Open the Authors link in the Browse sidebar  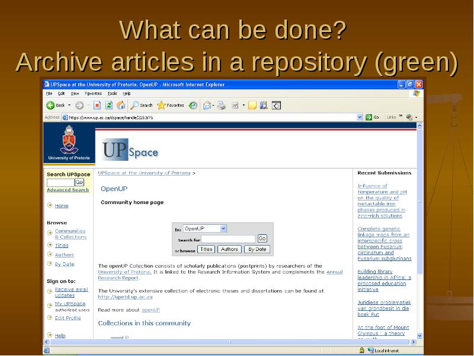click(x=65, y=255)
